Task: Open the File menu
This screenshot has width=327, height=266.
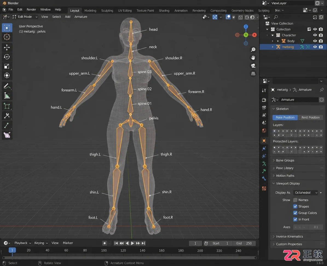Action: tap(11, 10)
